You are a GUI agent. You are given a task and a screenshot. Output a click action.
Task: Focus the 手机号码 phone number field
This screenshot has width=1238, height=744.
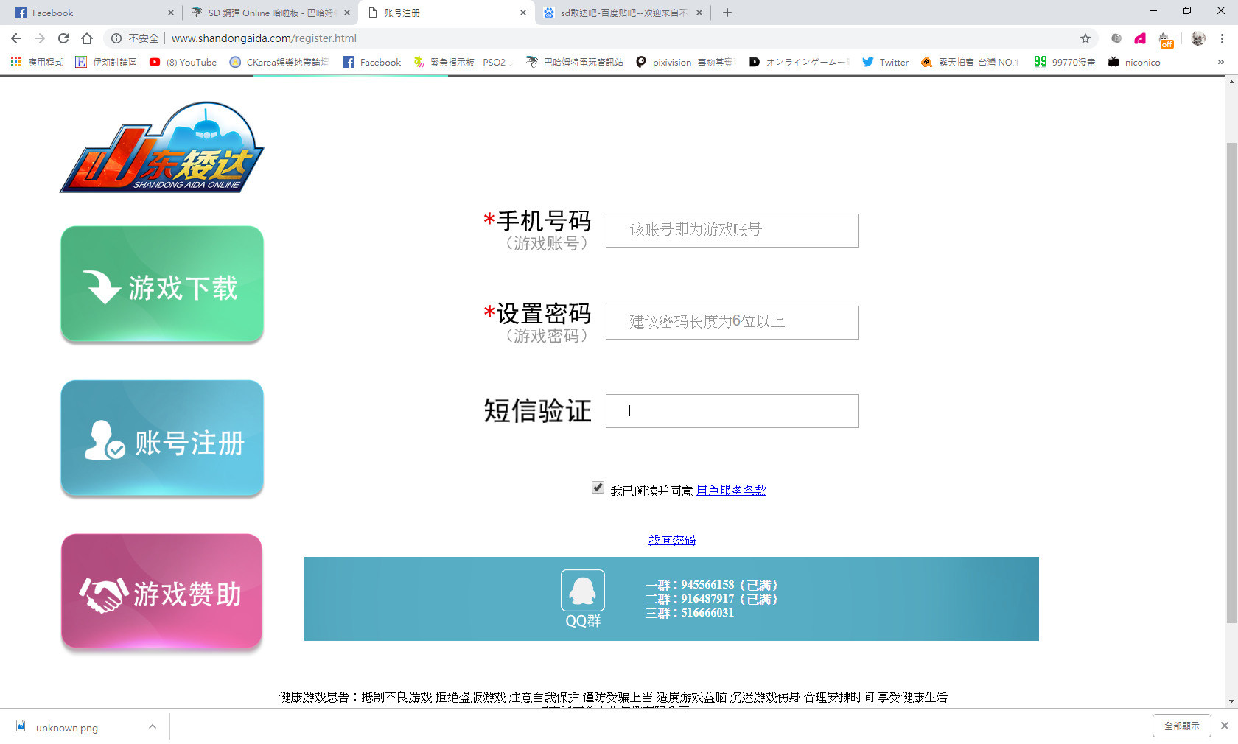point(732,231)
